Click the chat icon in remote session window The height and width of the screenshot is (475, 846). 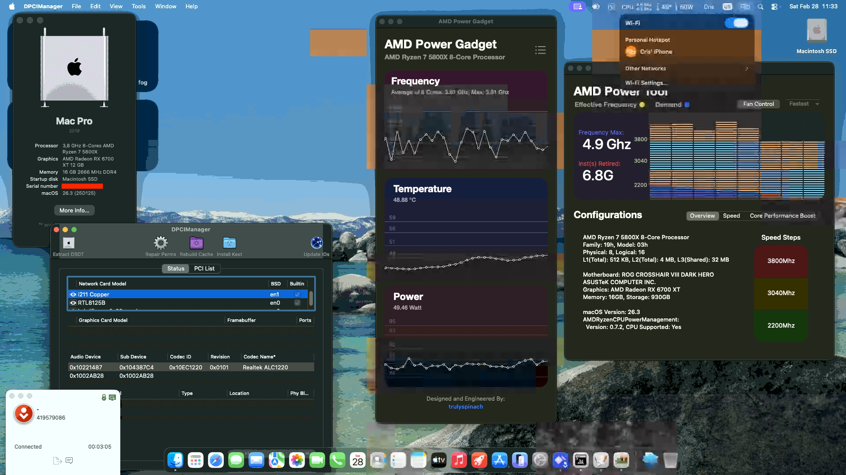tap(69, 460)
